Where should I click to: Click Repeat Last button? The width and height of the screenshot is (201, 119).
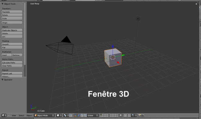point(12,73)
